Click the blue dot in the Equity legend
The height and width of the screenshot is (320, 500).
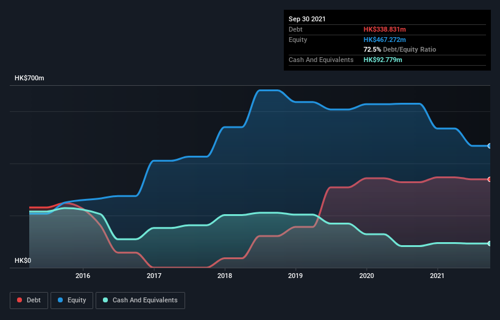[x=60, y=300]
